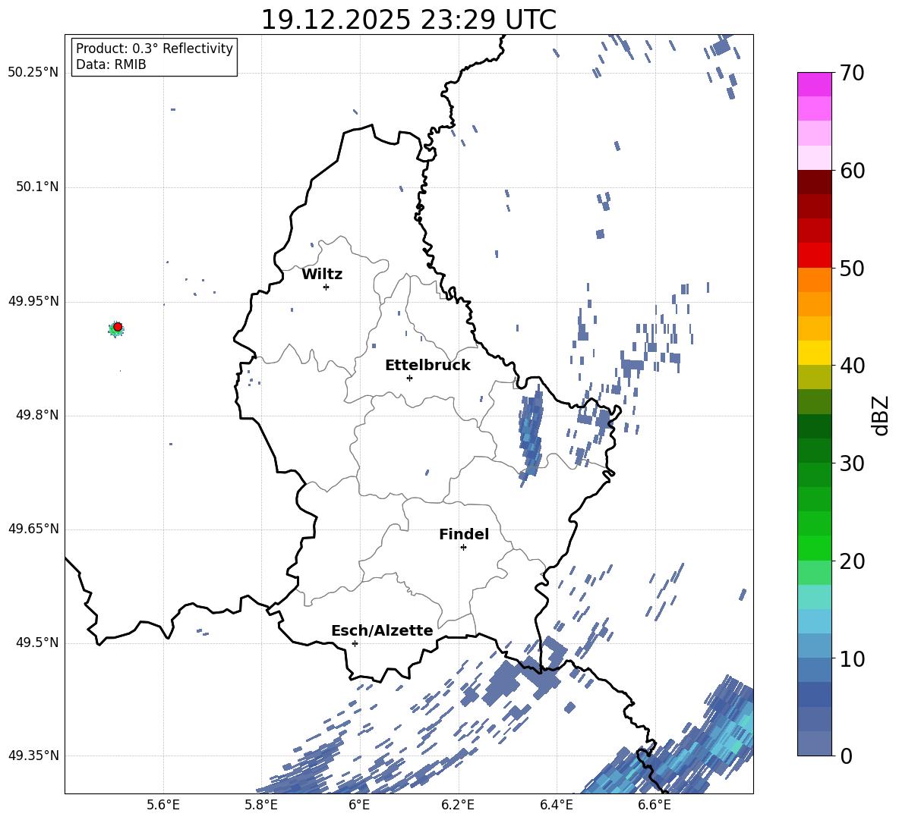Click the 50.1°N latitude label

(37, 187)
